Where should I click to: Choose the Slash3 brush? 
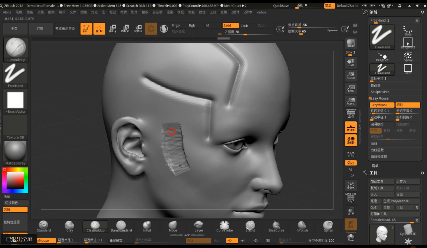[251, 226]
